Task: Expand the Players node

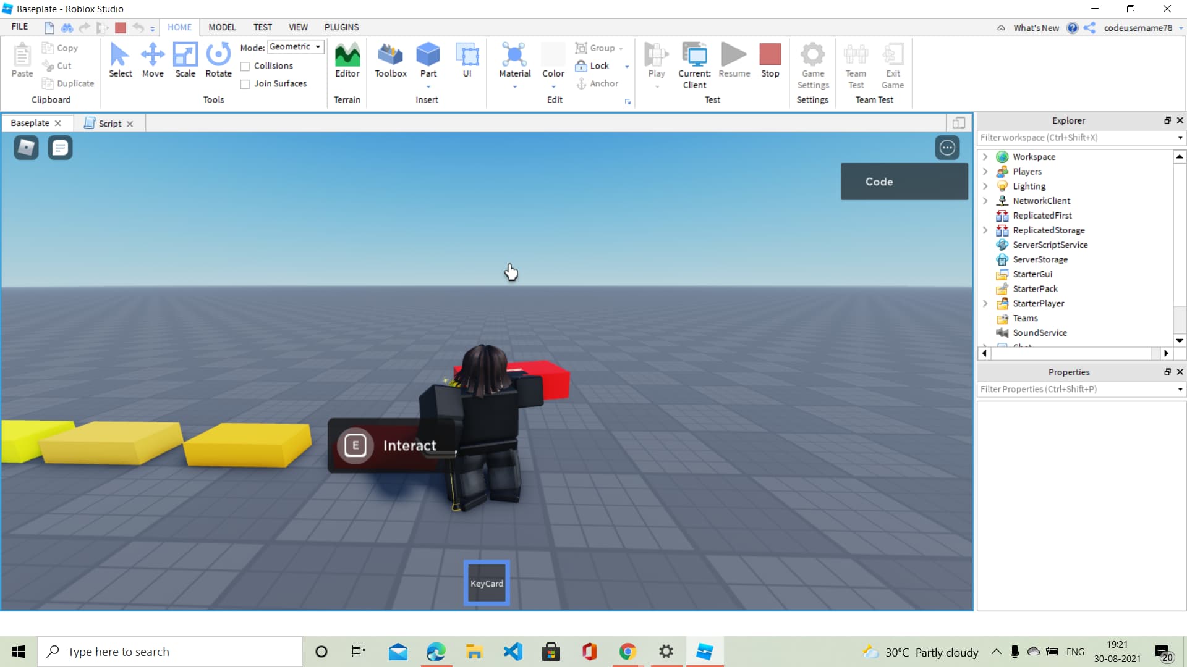Action: [985, 172]
